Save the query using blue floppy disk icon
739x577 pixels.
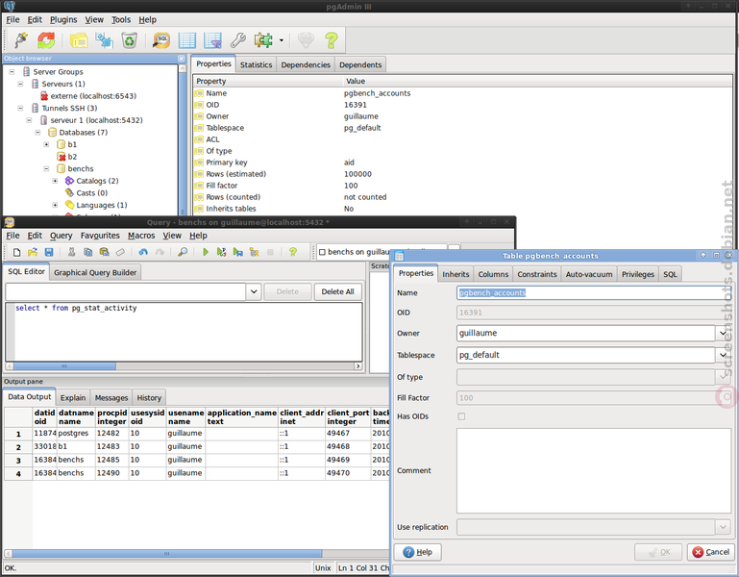(x=49, y=252)
